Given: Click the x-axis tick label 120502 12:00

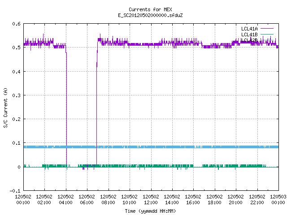Looking at the screenshot, I should (x=151, y=200).
